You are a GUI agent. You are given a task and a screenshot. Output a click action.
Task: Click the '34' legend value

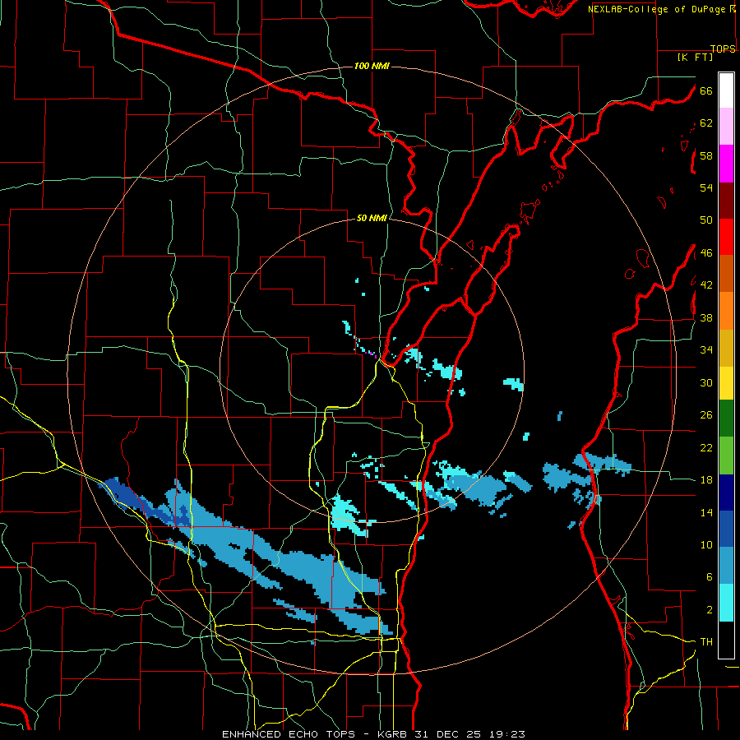tap(706, 350)
